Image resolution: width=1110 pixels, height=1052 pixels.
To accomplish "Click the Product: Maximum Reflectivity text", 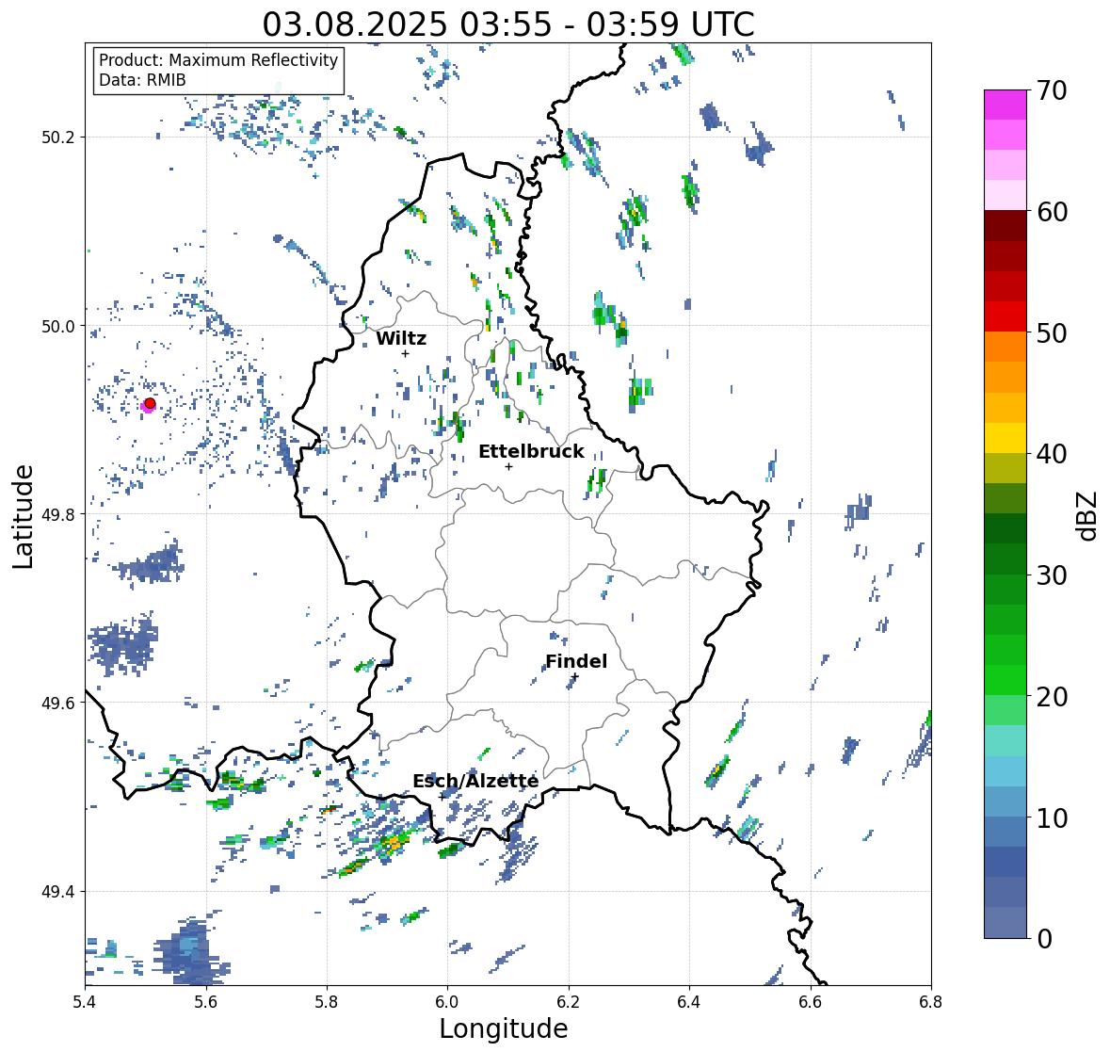I will tap(218, 60).
